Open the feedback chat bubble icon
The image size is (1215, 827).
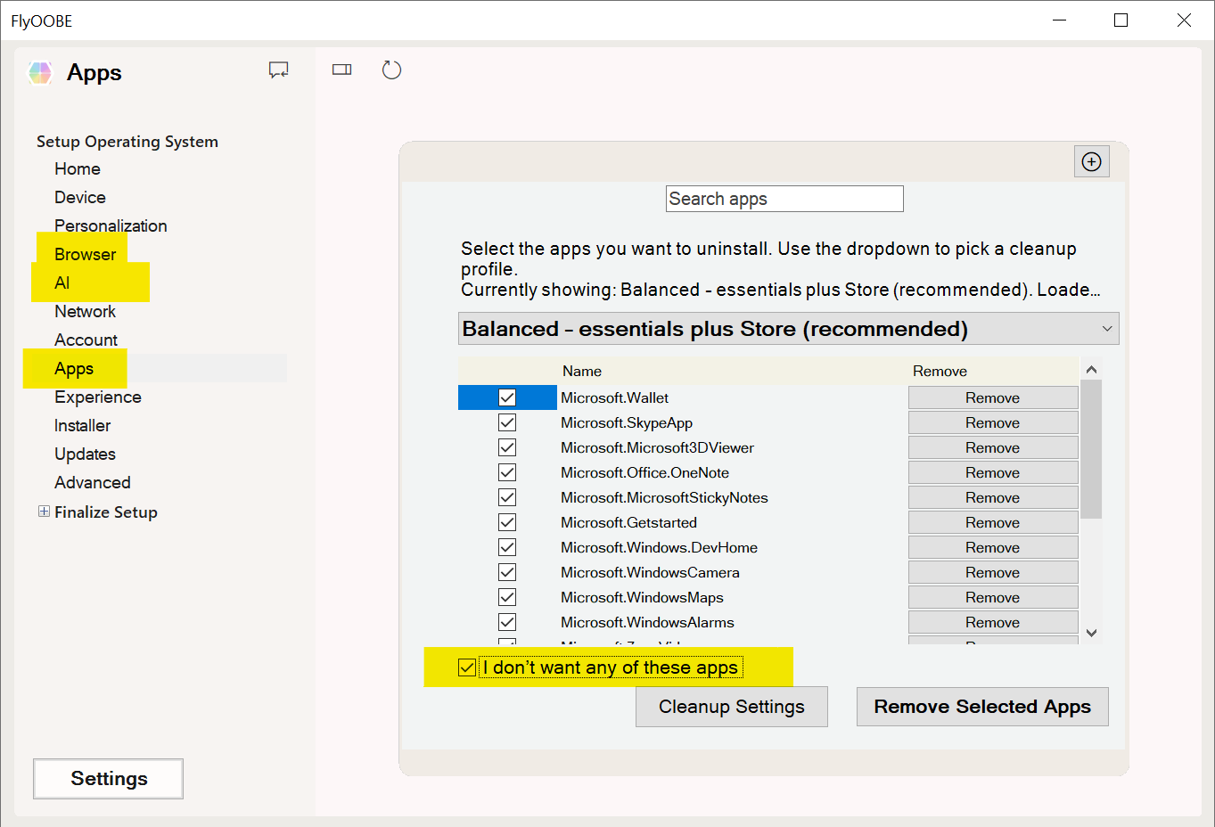pos(279,70)
